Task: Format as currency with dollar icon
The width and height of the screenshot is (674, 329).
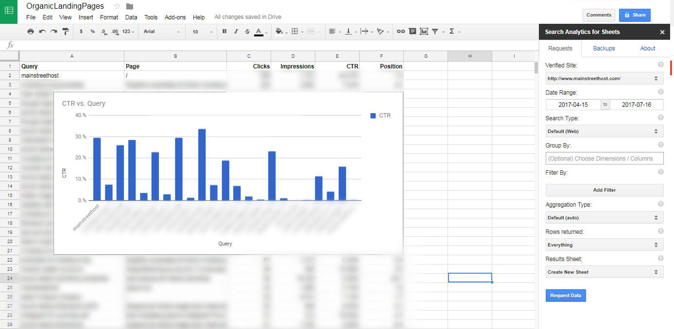Action: point(81,32)
